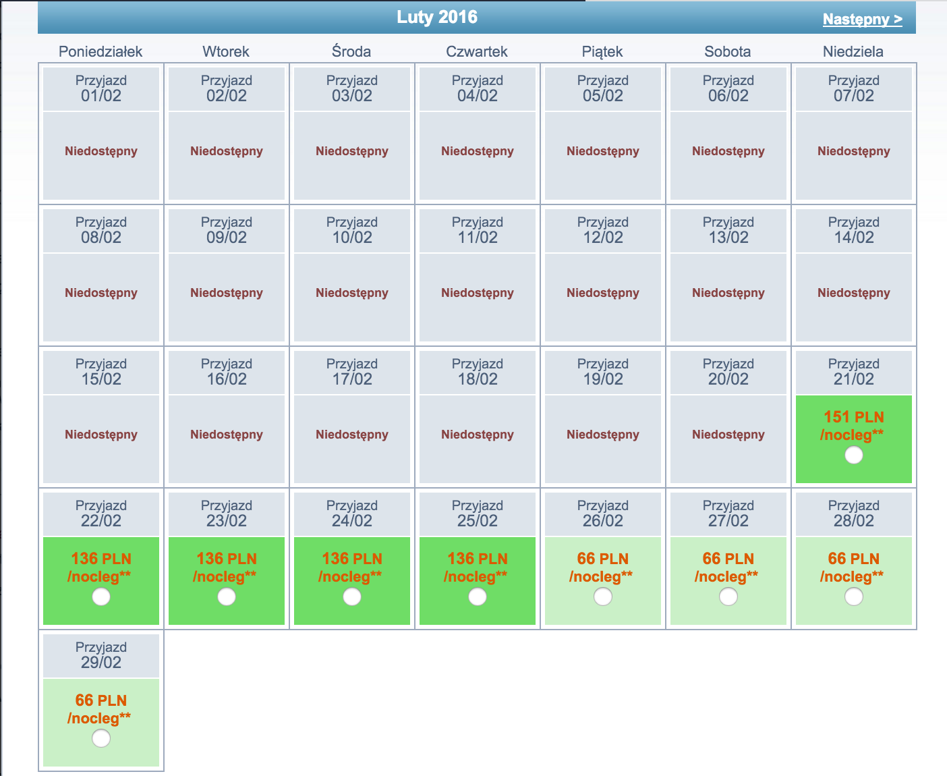
Task: Click the 136 PLN price on 23/02
Action: (x=227, y=559)
